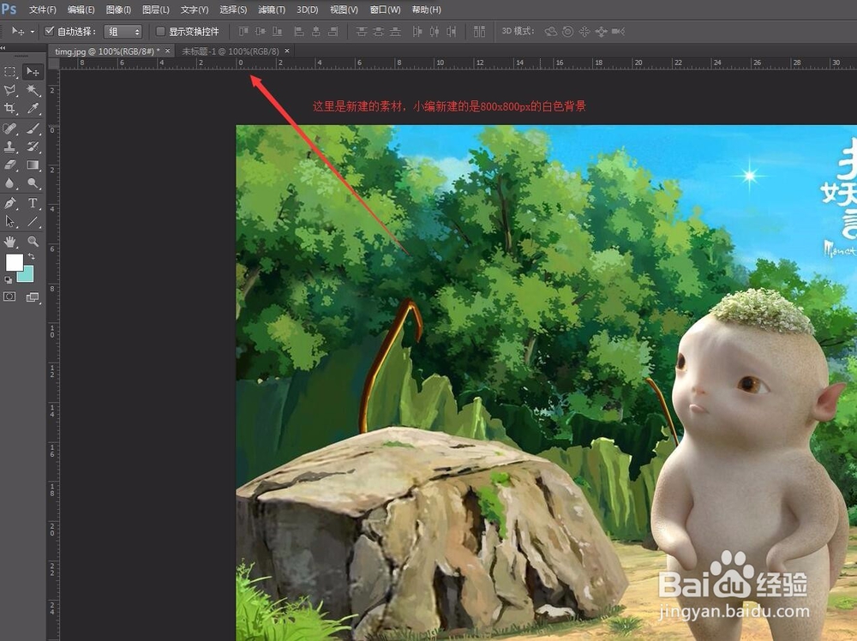This screenshot has height=641, width=857.
Task: Click 3D mode roll object icon
Action: tap(568, 32)
